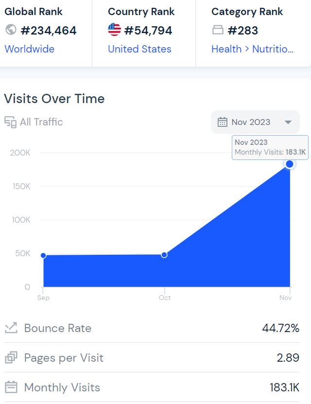Click the Monthly Visits calendar icon

point(11,387)
